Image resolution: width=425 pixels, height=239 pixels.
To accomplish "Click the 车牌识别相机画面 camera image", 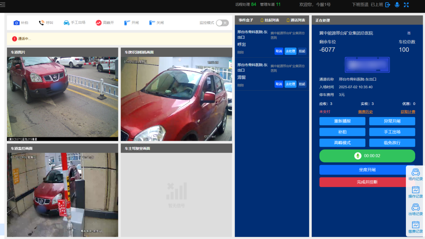I will click(176, 99).
